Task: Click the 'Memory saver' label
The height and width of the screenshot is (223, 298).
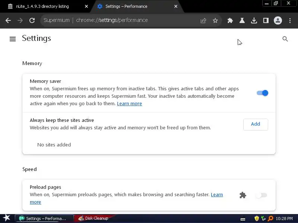Action: [x=45, y=81]
